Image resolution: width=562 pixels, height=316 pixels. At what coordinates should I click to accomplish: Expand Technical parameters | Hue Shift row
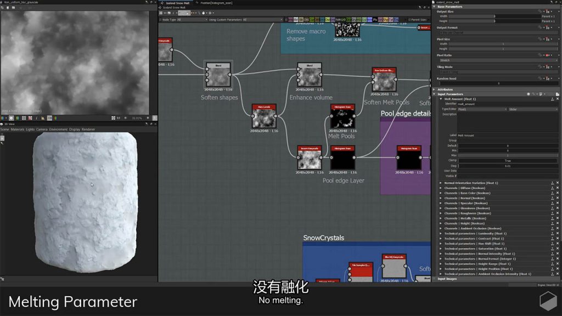pyautogui.click(x=441, y=243)
